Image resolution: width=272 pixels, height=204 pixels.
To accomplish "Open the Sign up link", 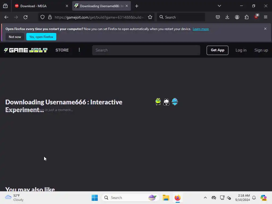I will coord(261,50).
